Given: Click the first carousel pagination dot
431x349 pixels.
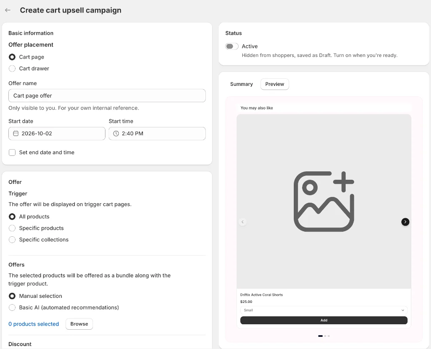Looking at the screenshot, I should 320,336.
